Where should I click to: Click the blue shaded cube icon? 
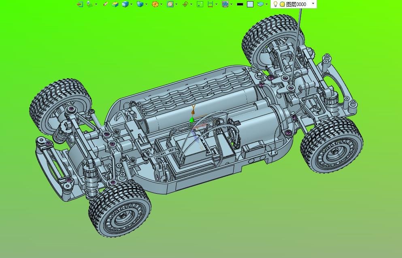(x=125, y=4)
